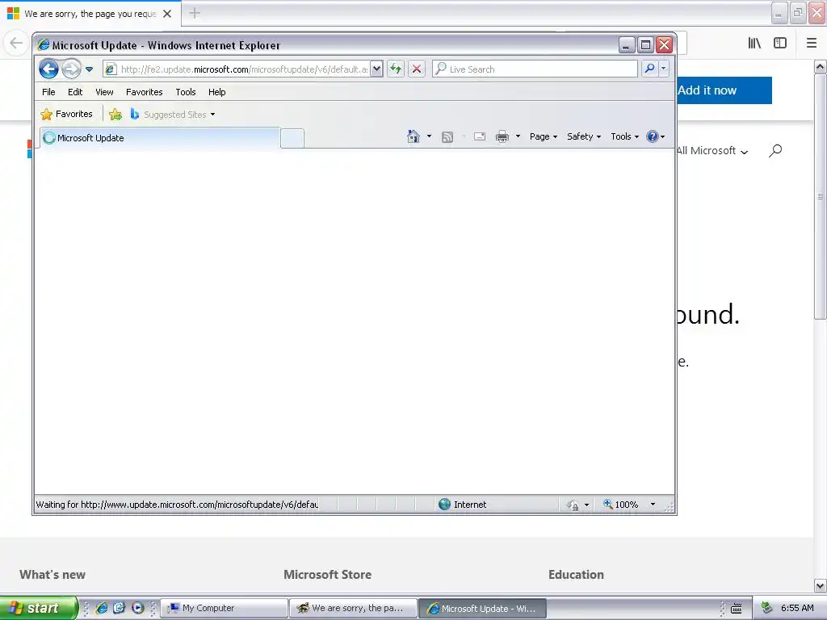
Task: Click the 6:55 AM taskbar clock
Action: (797, 608)
